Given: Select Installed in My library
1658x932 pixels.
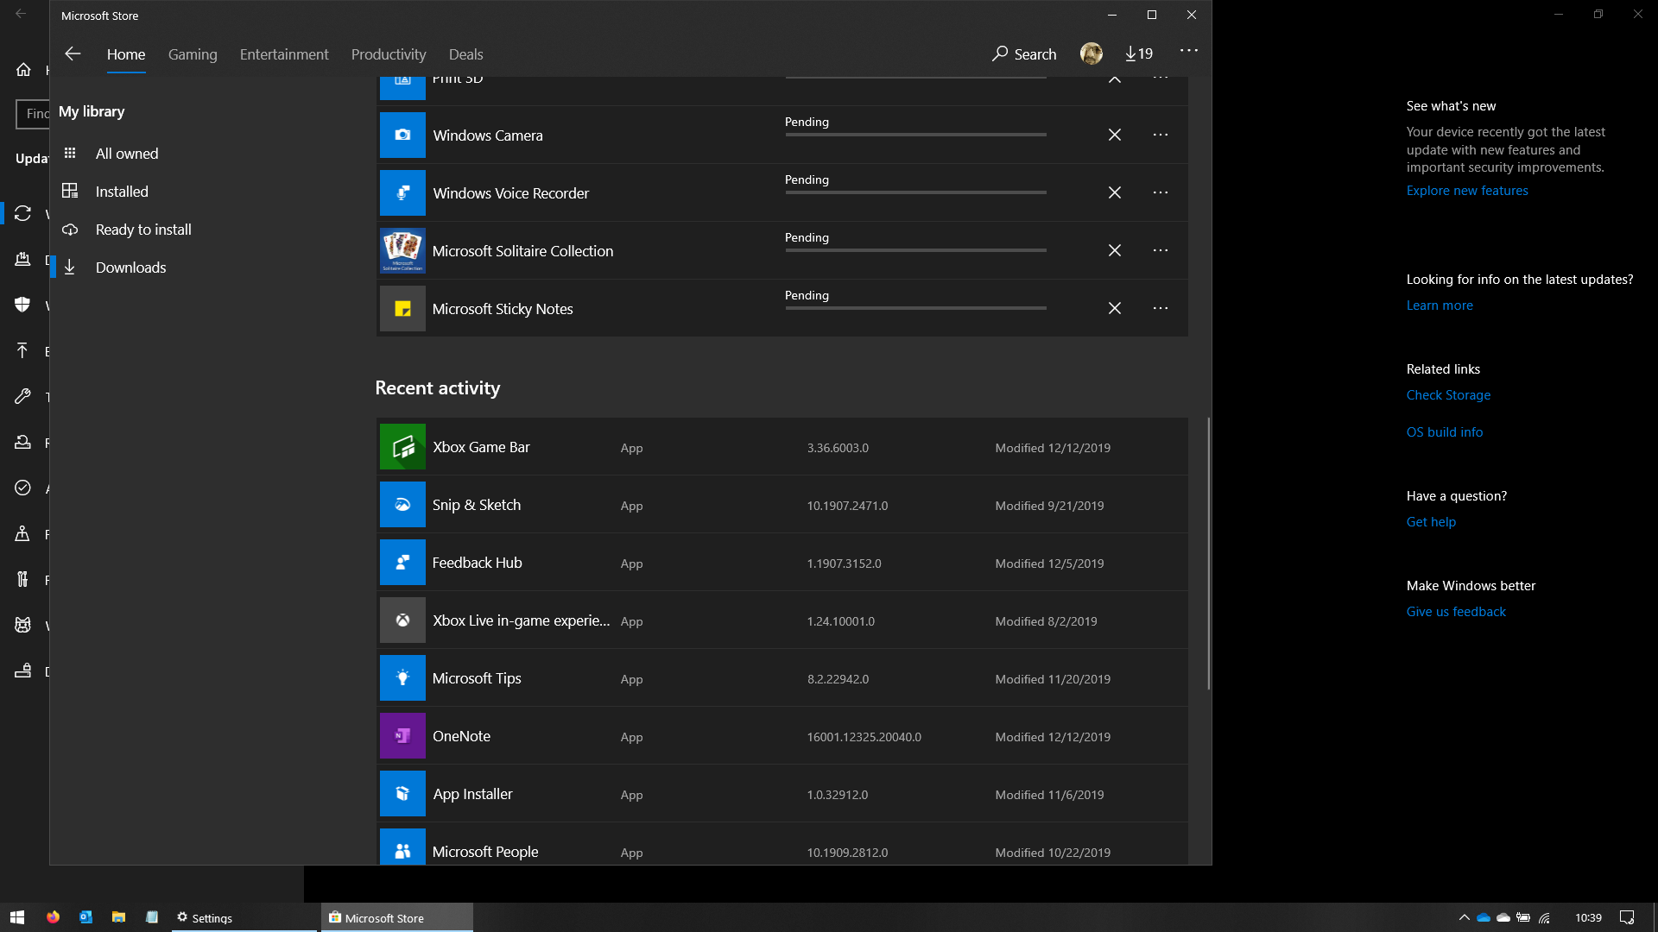Looking at the screenshot, I should tap(122, 192).
